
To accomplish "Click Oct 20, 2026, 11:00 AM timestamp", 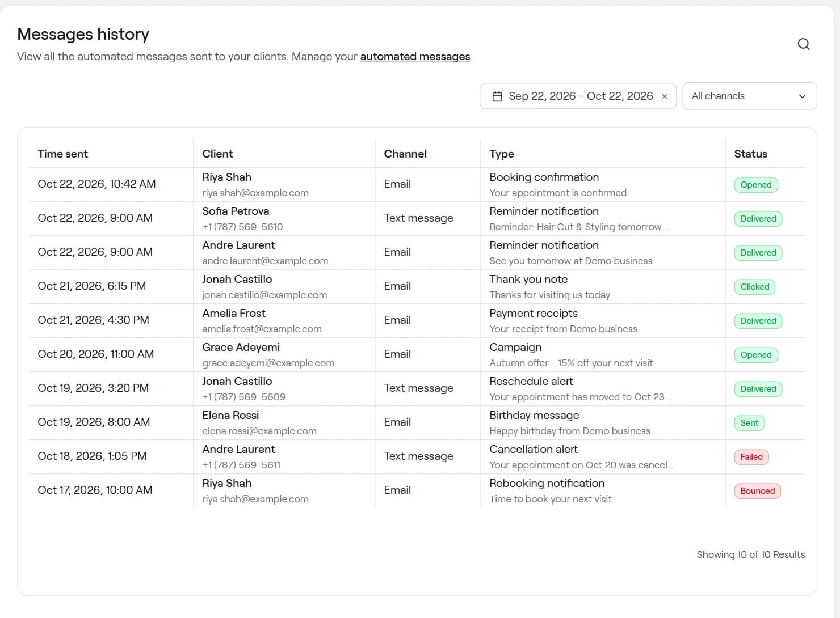I will click(x=95, y=354).
